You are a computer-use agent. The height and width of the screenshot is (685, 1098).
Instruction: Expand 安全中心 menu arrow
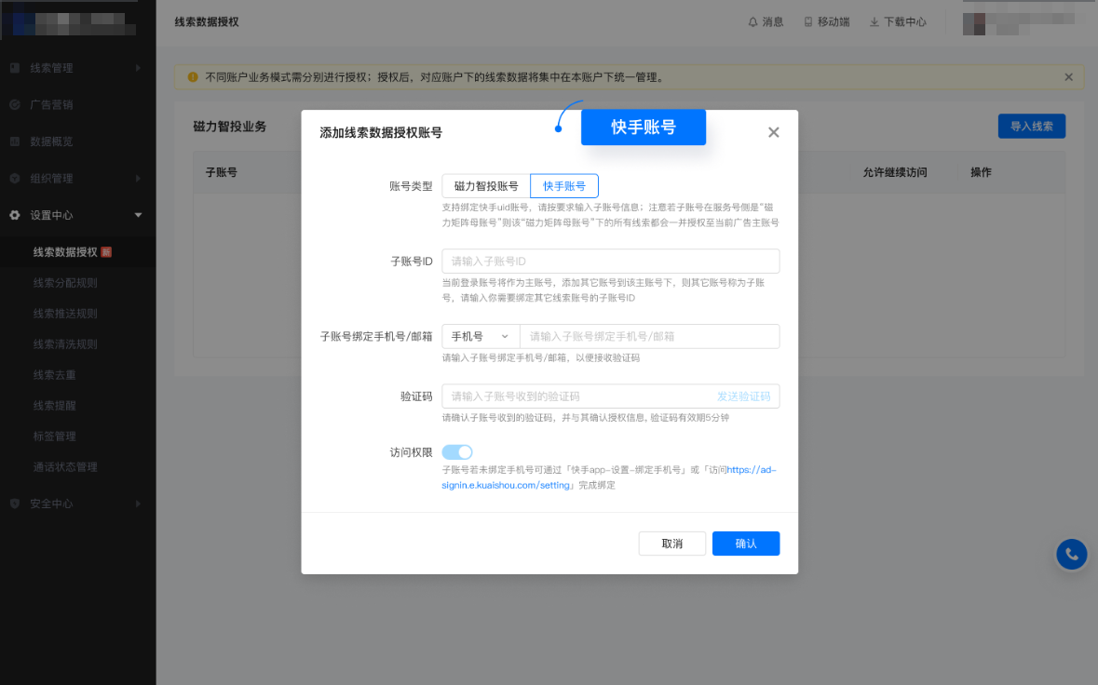coord(138,504)
